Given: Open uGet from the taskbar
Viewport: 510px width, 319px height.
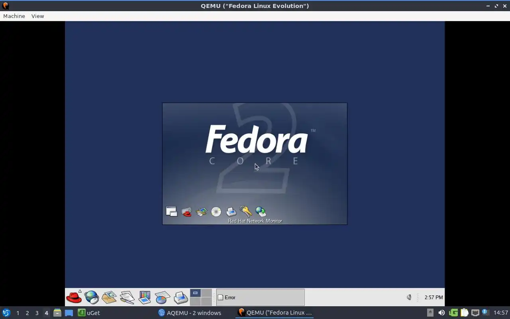Looking at the screenshot, I should pyautogui.click(x=88, y=313).
